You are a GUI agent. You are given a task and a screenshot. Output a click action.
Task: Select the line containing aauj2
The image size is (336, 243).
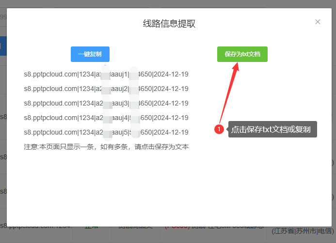tap(106, 89)
